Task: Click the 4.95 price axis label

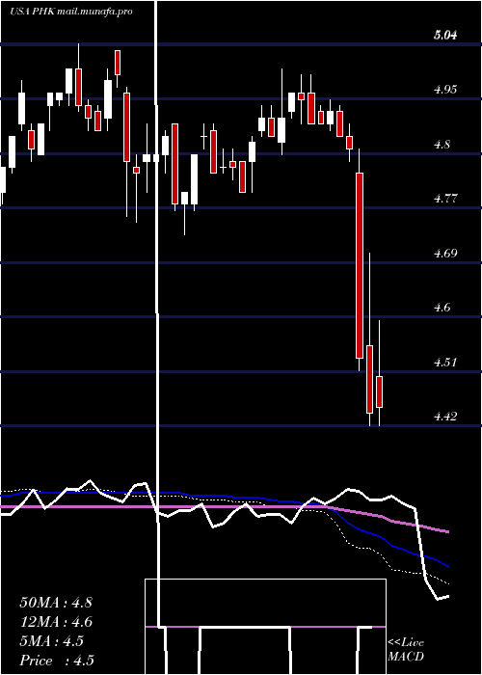Action: 445,90
